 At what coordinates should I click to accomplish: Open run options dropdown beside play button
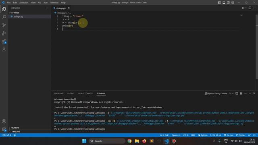246,8
